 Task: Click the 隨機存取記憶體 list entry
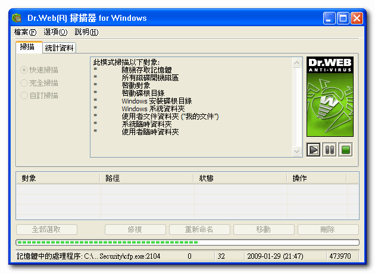[146, 70]
